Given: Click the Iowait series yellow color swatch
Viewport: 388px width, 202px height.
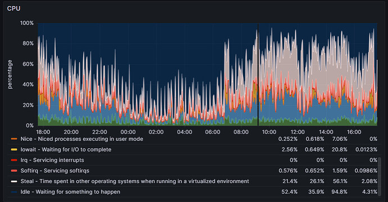Looking at the screenshot, I should point(14,150).
